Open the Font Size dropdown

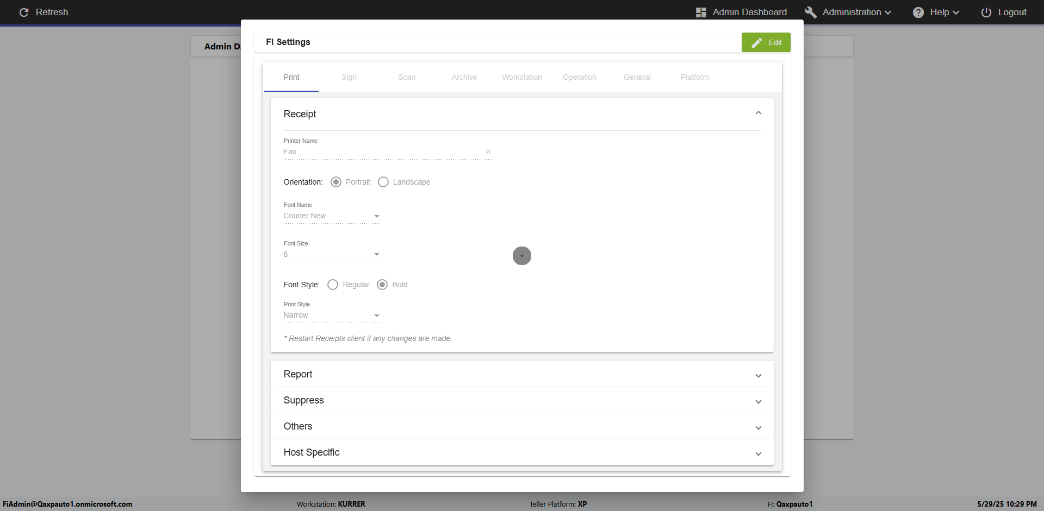point(332,254)
